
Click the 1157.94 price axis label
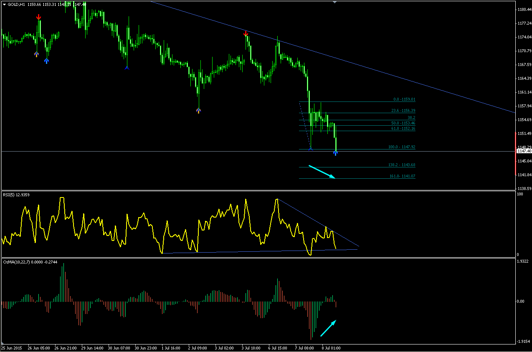pos(524,106)
